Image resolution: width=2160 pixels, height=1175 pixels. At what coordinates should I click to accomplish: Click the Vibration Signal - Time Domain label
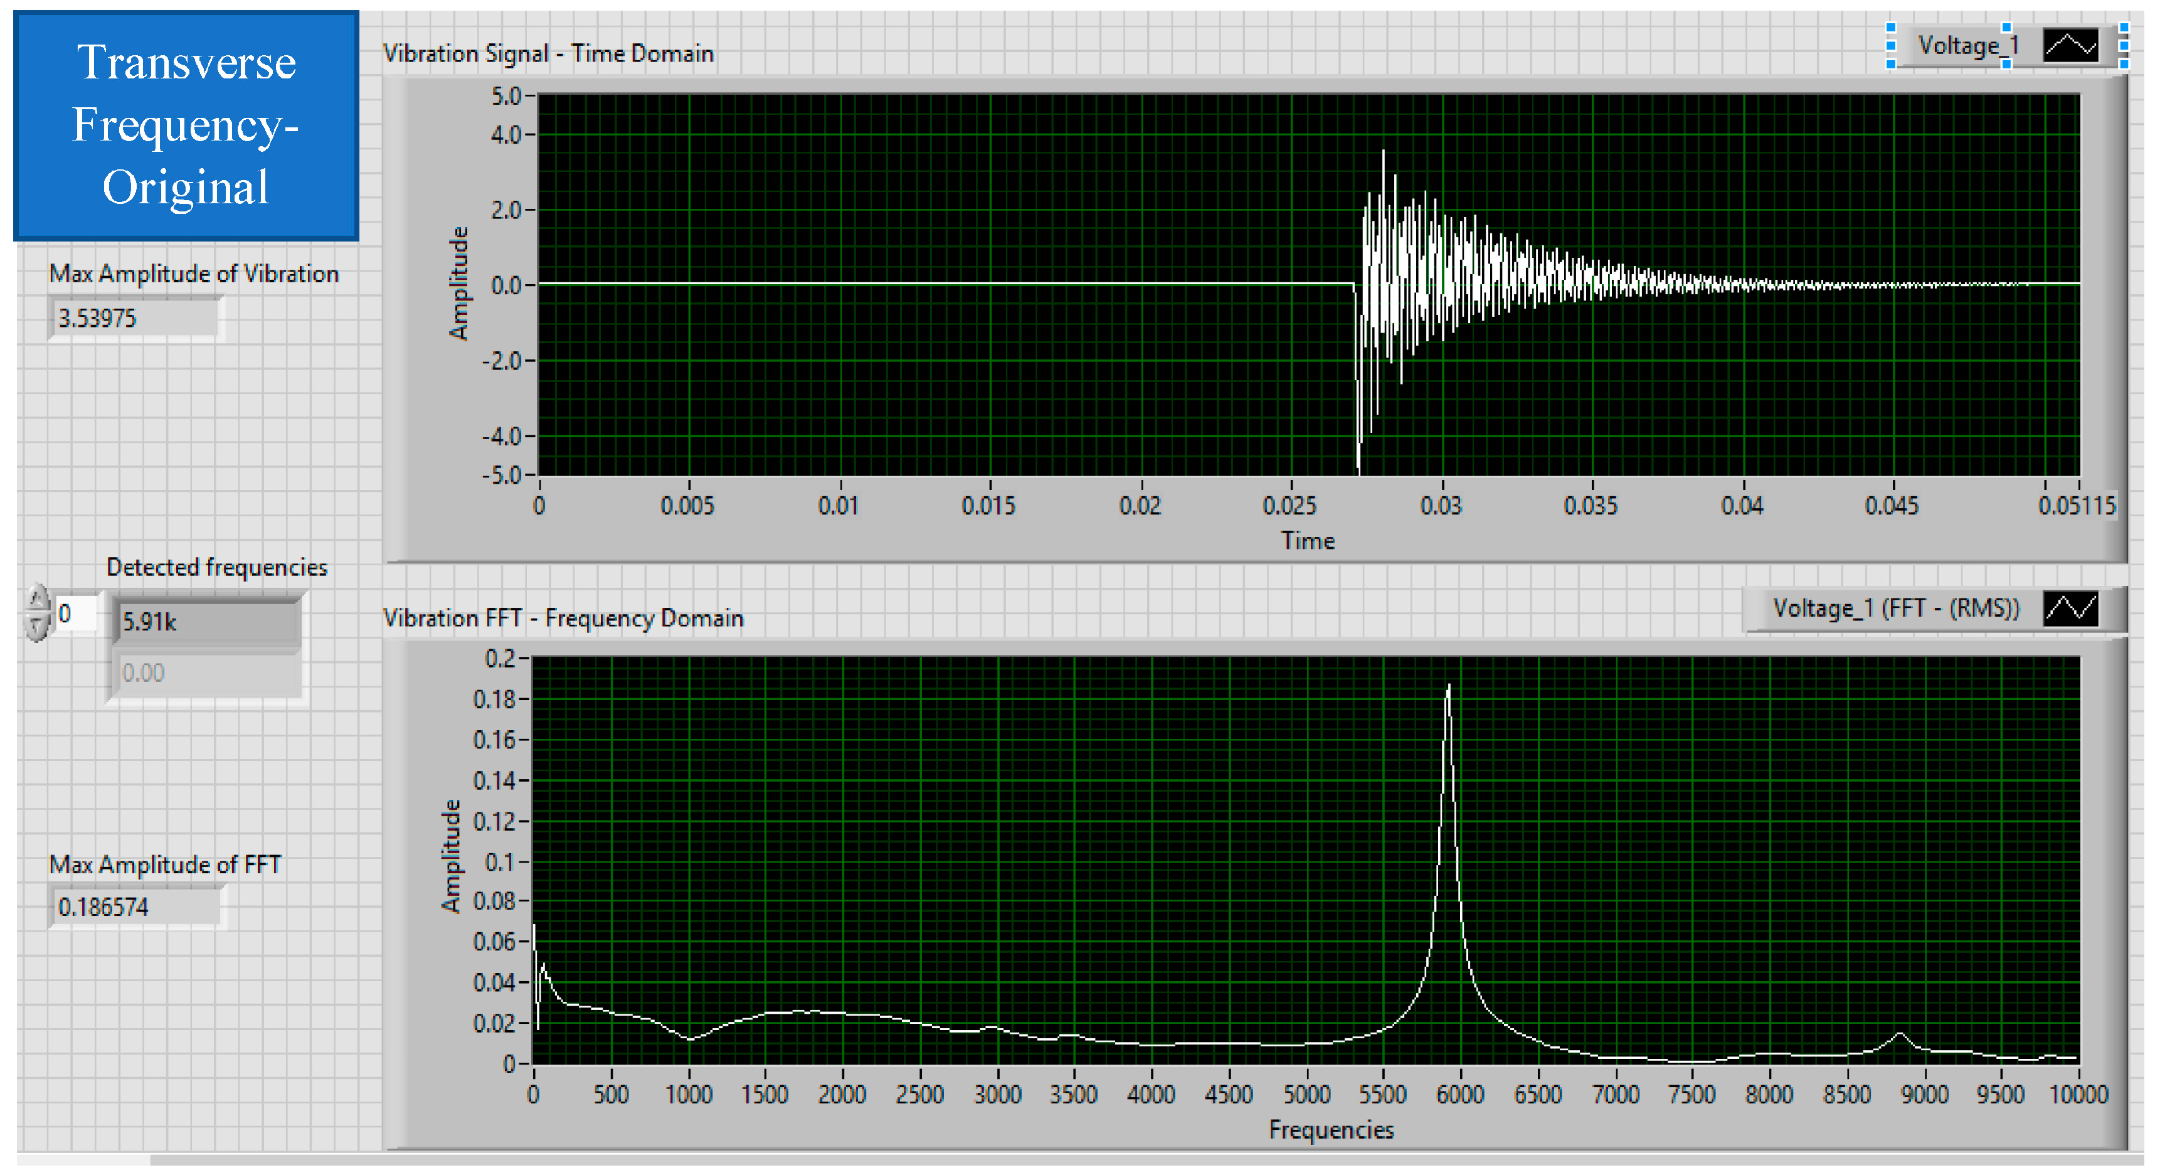(x=548, y=54)
